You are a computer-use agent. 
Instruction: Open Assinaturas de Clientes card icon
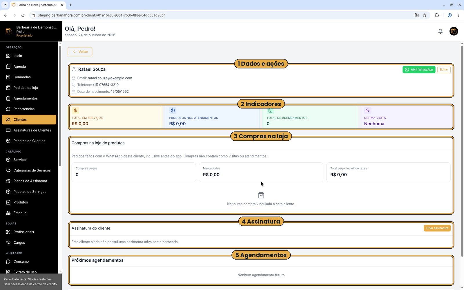point(8,130)
